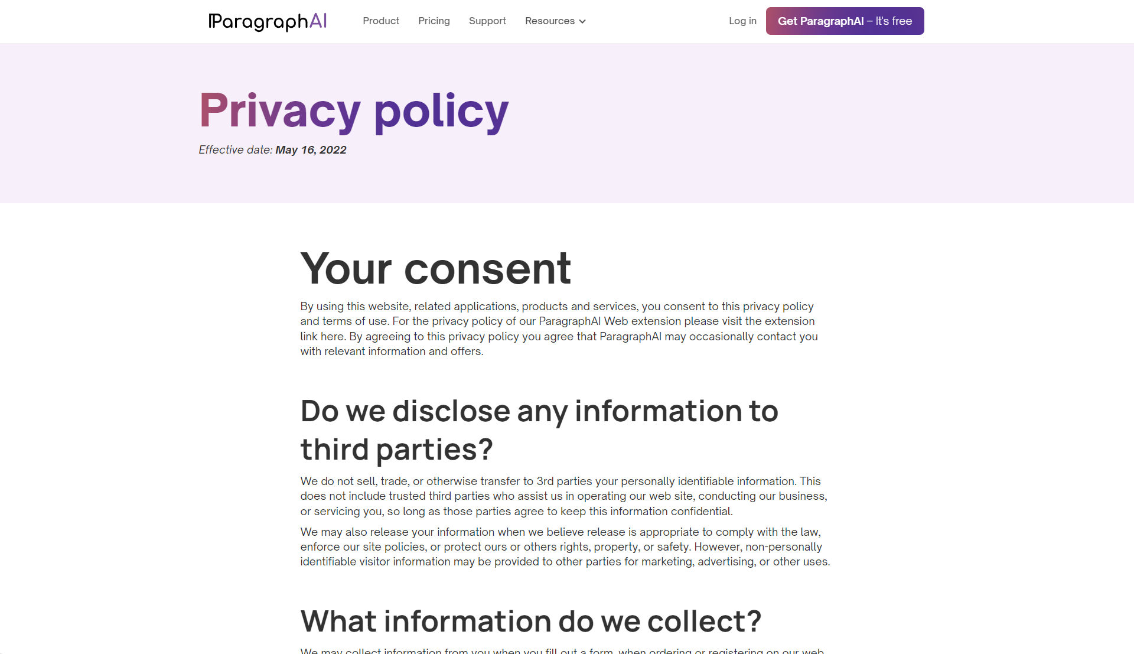Go to the Pricing page
Viewport: 1134px width, 654px height.
click(434, 21)
